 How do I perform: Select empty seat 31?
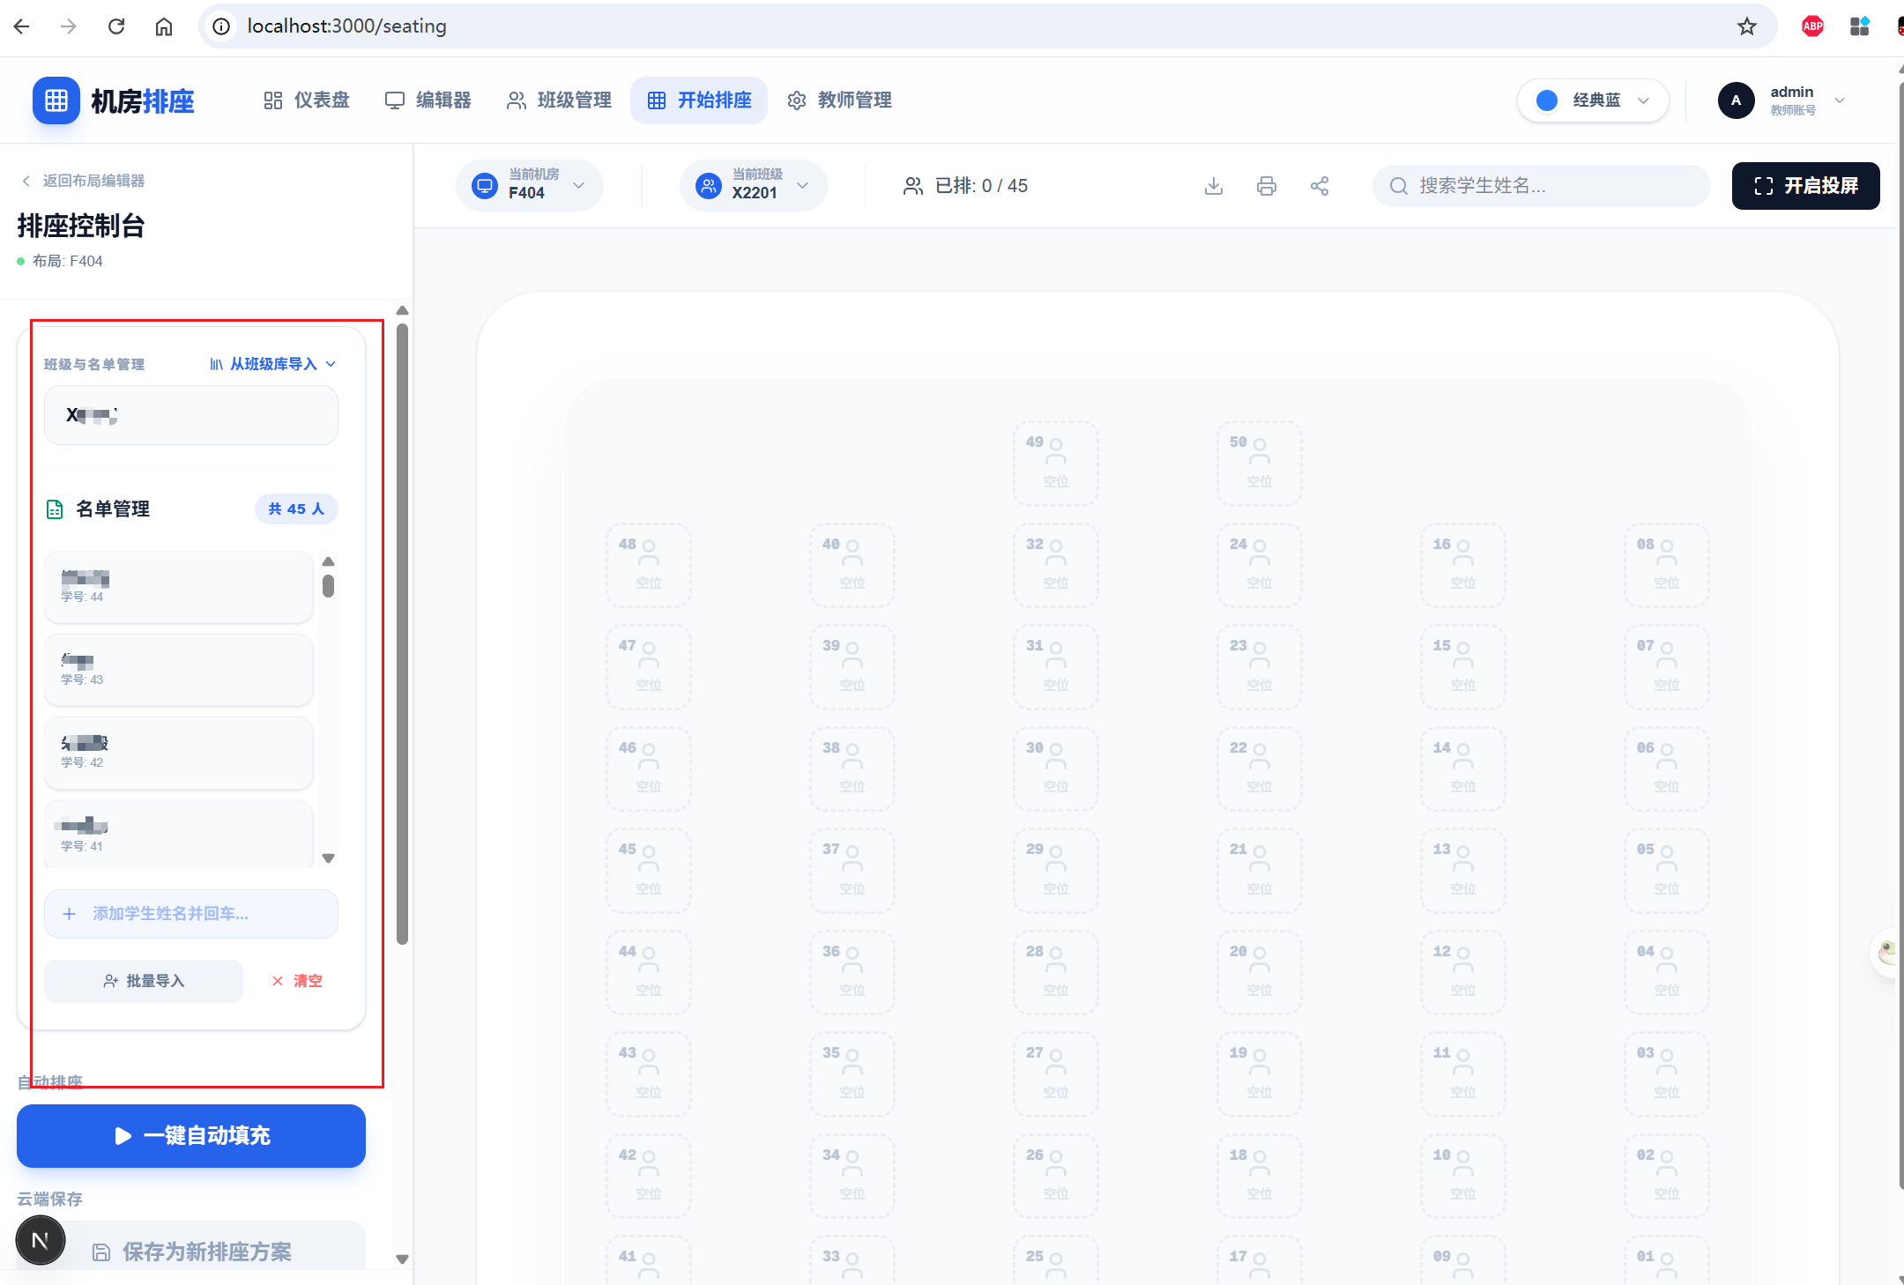1056,667
